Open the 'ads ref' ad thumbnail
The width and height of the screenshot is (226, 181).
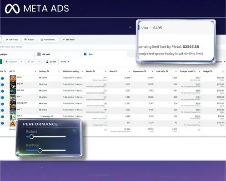[x=13, y=85]
